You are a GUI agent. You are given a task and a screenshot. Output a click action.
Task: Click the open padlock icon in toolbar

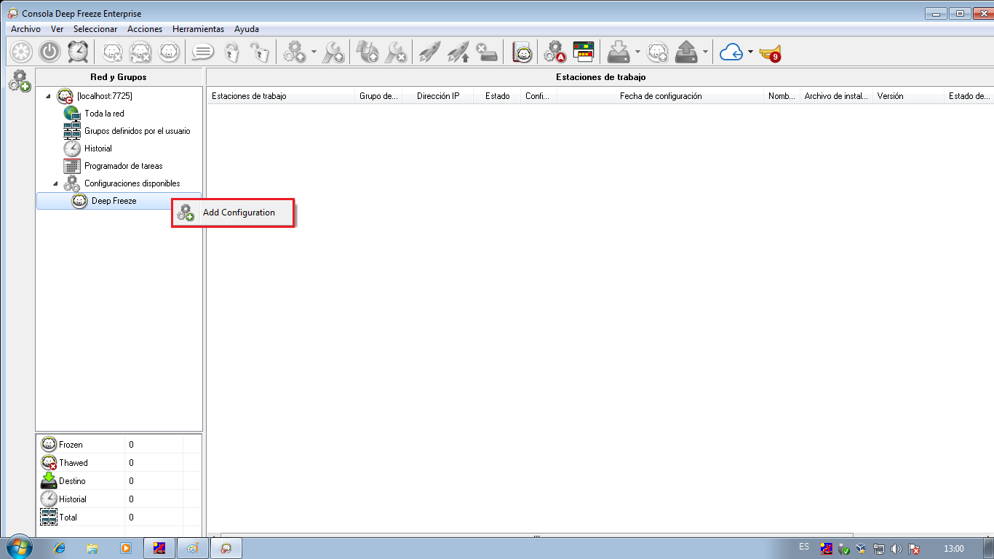click(x=260, y=52)
